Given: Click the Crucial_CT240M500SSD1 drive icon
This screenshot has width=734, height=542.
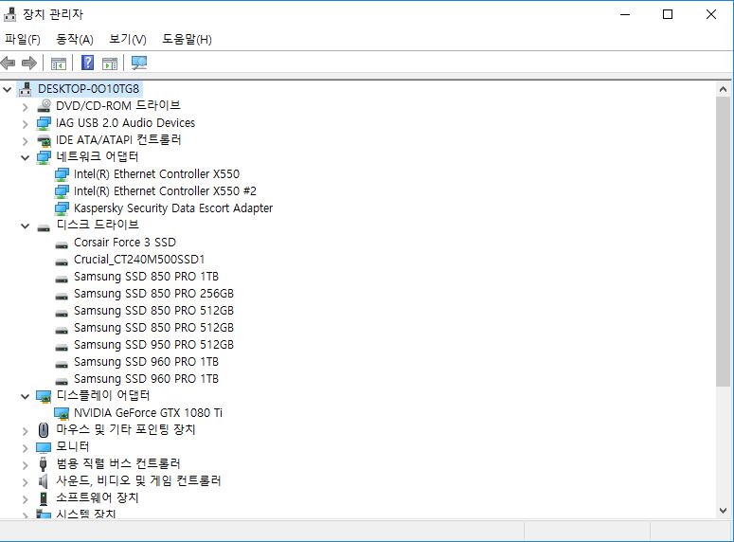Looking at the screenshot, I should (x=62, y=261).
